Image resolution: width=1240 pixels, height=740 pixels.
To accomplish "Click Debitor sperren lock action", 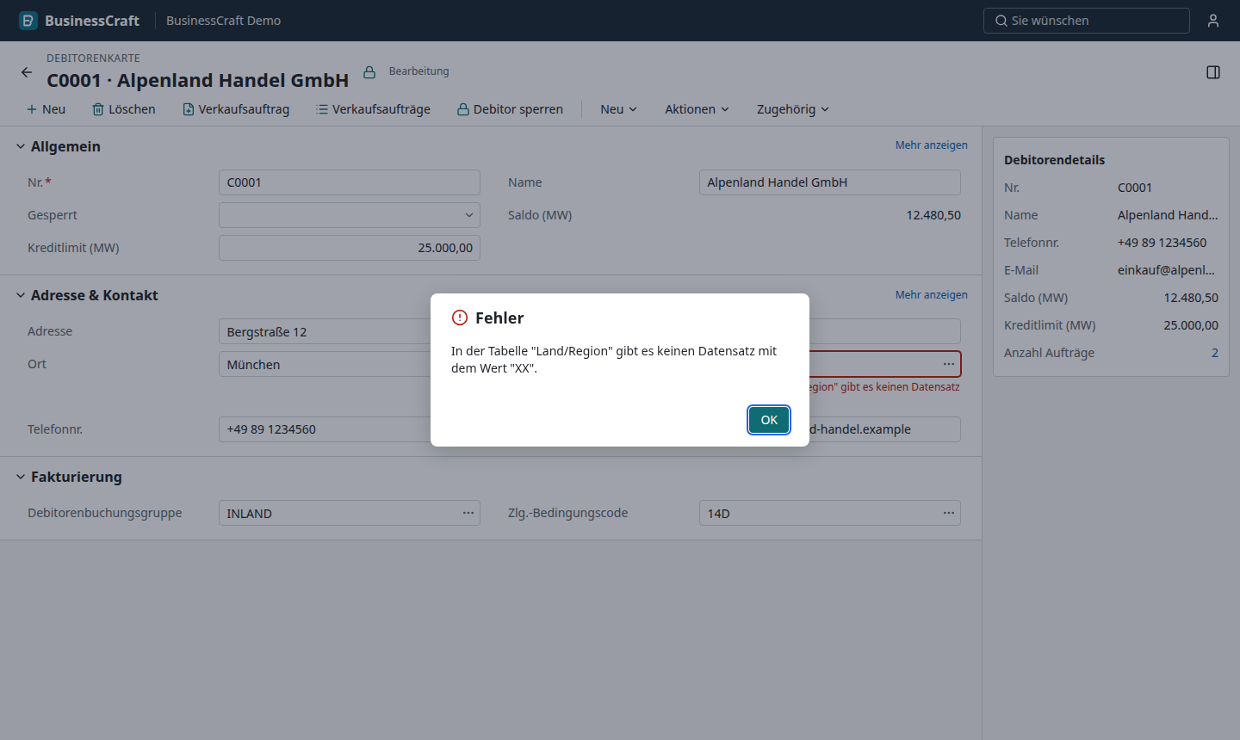I will point(510,109).
